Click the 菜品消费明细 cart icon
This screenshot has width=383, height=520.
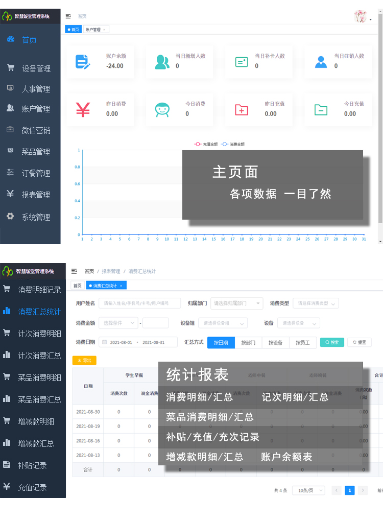pos(7,377)
